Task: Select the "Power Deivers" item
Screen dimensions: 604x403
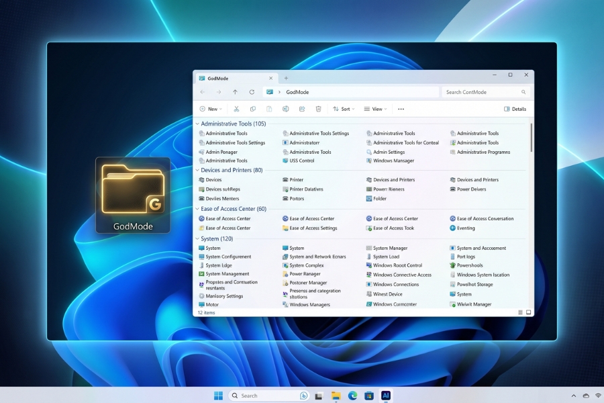Action: 468,189
